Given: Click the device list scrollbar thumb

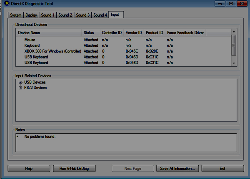Looking at the screenshot, I should point(234,45).
